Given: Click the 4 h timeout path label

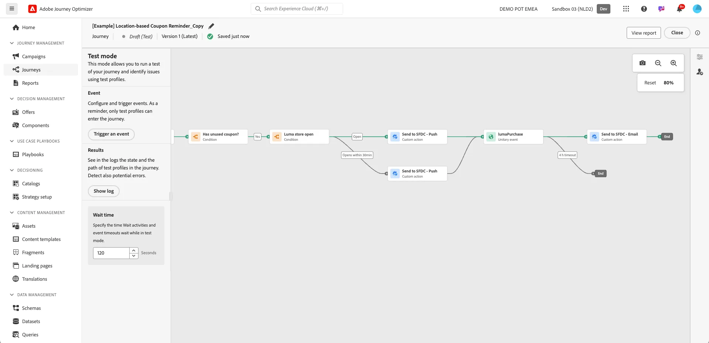Looking at the screenshot, I should coord(567,155).
